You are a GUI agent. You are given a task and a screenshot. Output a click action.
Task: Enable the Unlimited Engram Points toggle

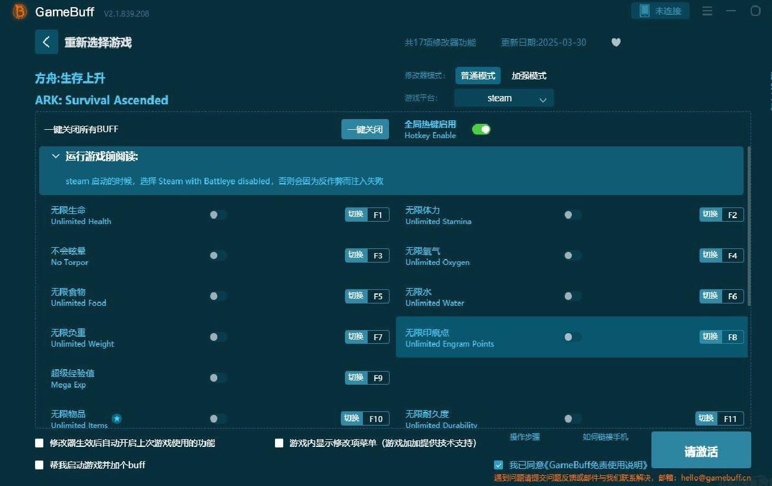[x=572, y=337]
